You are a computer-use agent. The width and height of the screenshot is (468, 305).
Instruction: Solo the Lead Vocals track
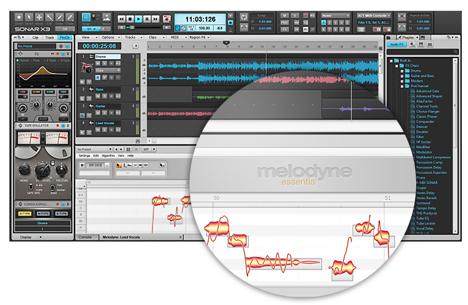[x=104, y=130]
